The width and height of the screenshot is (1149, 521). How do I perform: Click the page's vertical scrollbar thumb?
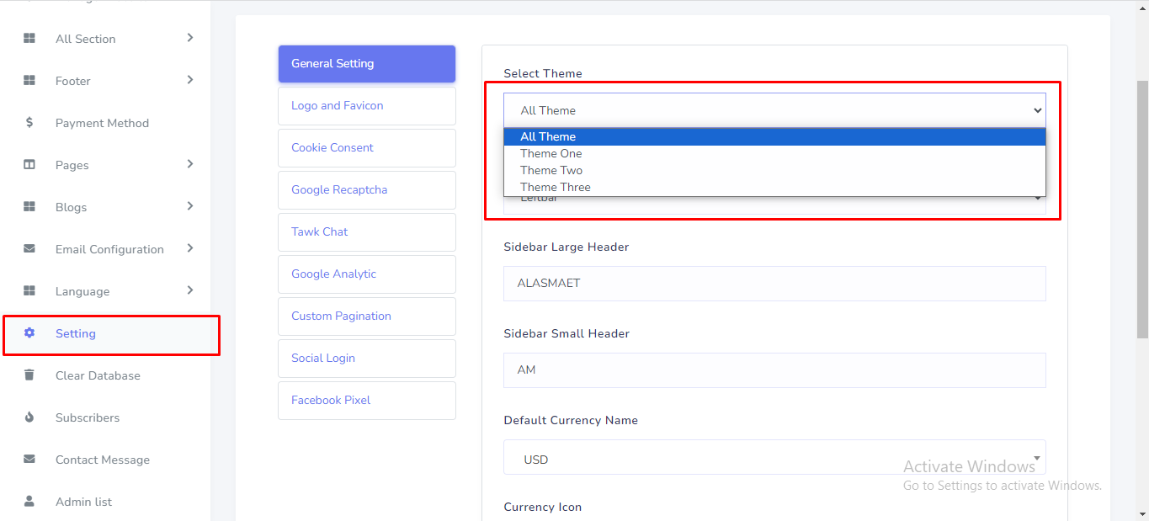point(1142,210)
